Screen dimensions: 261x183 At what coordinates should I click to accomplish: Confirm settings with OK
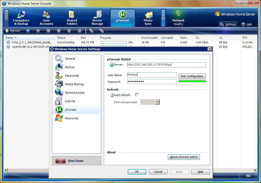pyautogui.click(x=137, y=172)
